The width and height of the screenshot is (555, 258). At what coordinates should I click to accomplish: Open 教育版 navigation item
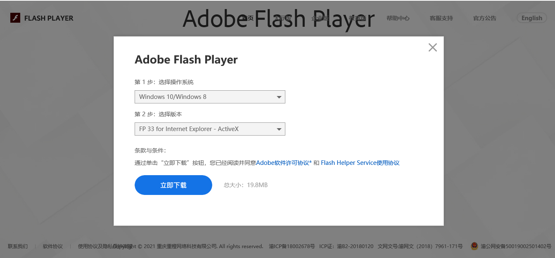(357, 18)
